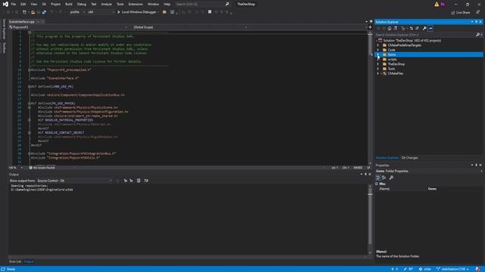The height and width of the screenshot is (272, 485).
Task: Click the split editor icon above scrollbar
Action: coord(371,27)
